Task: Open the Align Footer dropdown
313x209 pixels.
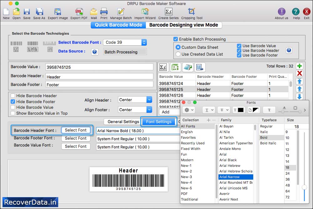Action: [135, 110]
